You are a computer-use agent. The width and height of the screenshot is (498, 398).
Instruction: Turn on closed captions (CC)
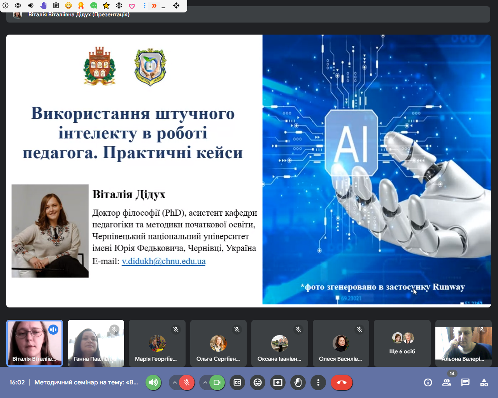(x=237, y=382)
